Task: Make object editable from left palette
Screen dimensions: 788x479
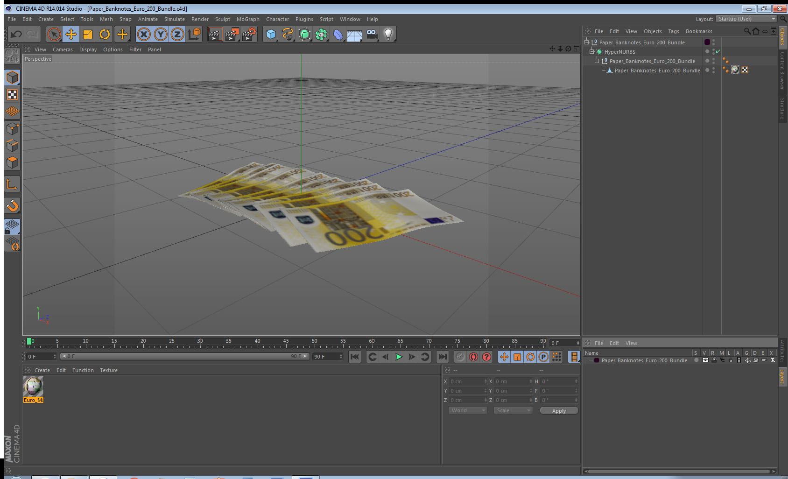Action: pos(12,56)
